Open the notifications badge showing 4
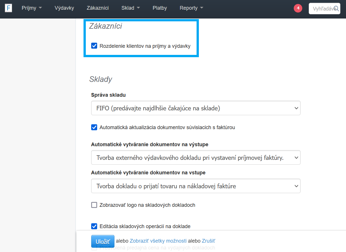 (x=298, y=8)
